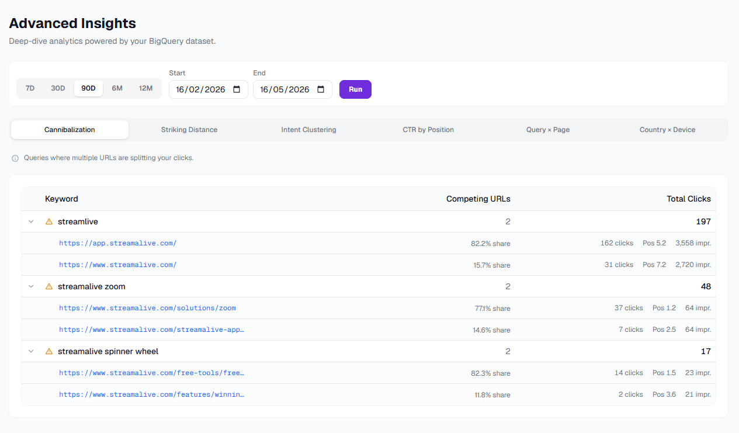The height and width of the screenshot is (433, 739).
Task: Select the 12M date range
Action: (x=145, y=88)
